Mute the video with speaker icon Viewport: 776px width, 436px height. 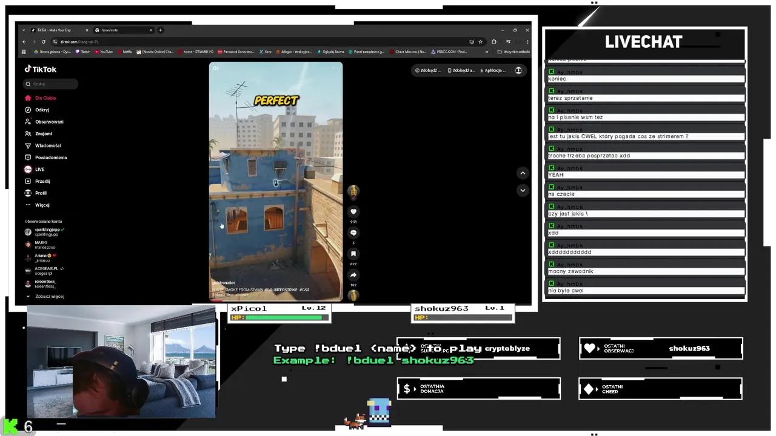[x=216, y=68]
